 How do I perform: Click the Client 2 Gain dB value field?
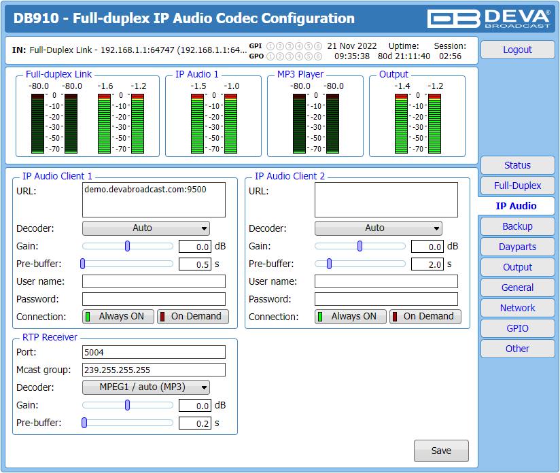[427, 247]
